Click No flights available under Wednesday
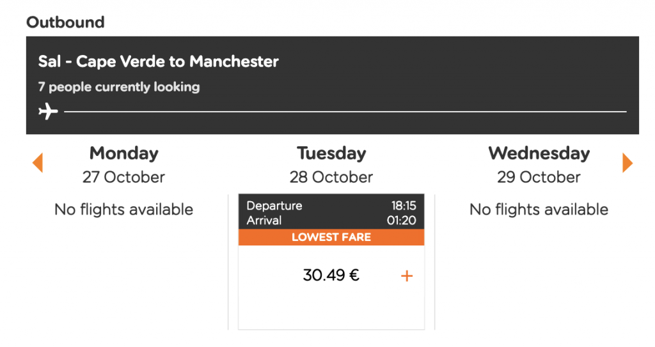 coord(539,209)
